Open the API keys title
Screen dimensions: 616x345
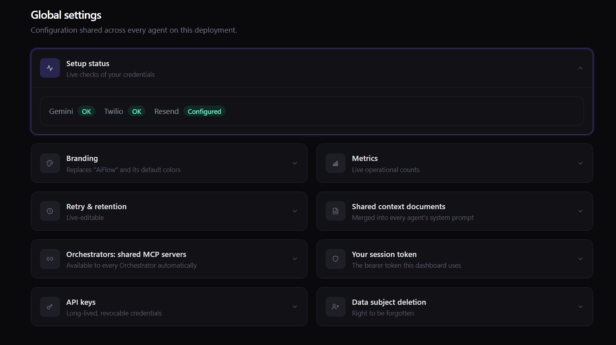pos(81,302)
